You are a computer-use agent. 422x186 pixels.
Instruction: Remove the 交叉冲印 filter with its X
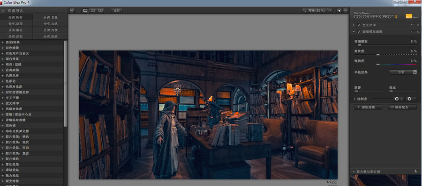(418, 25)
